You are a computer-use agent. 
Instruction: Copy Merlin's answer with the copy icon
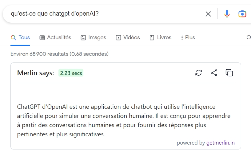click(x=229, y=73)
